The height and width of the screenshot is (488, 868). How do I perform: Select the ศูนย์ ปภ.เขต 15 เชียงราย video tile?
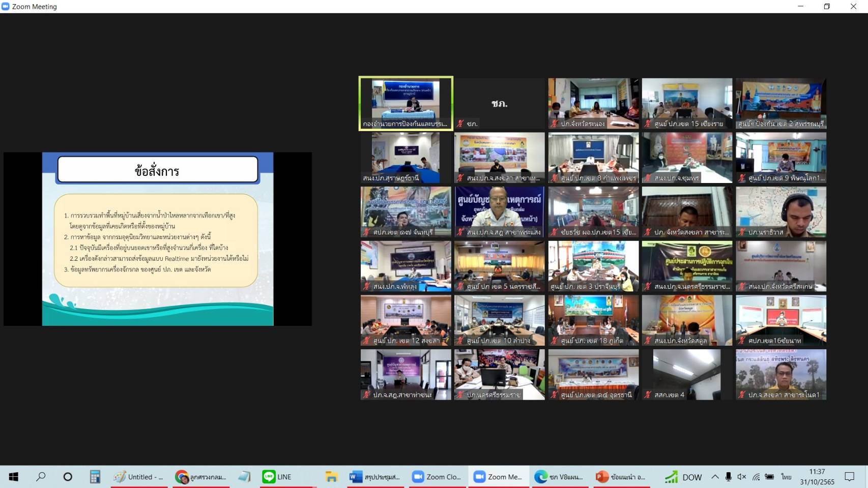pyautogui.click(x=687, y=103)
